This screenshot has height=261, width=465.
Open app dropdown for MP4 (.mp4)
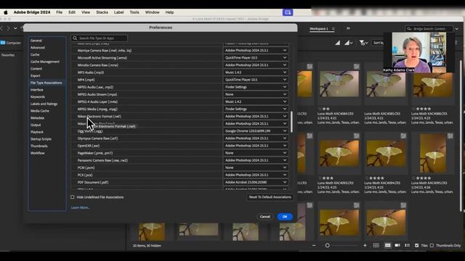[x=256, y=80]
